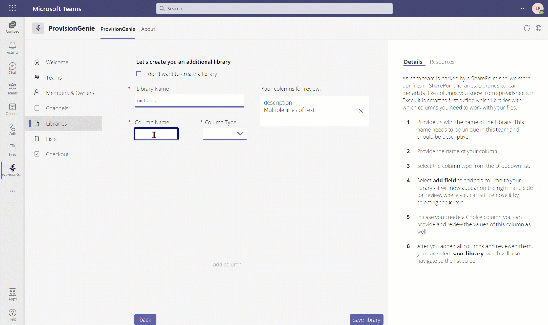Open Chat in the left rail
Image resolution: width=548 pixels, height=325 pixels.
12,69
